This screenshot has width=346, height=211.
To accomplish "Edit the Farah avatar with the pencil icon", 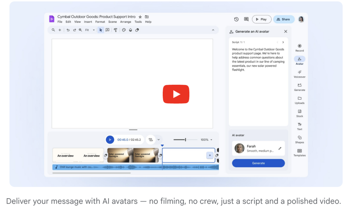I will [x=280, y=148].
